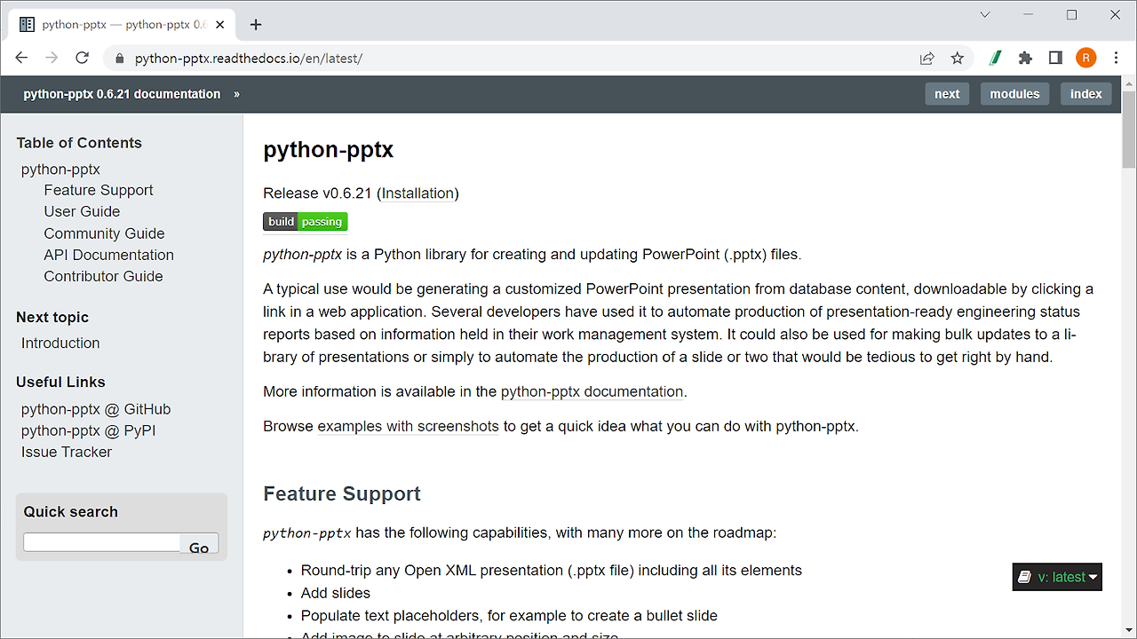Viewport: 1137px width, 639px height.
Task: Click 'Populate text placeholders' list item
Action: pos(509,615)
